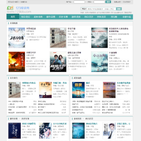Click the username input field
141x141 pixels.
click(x=79, y=2)
